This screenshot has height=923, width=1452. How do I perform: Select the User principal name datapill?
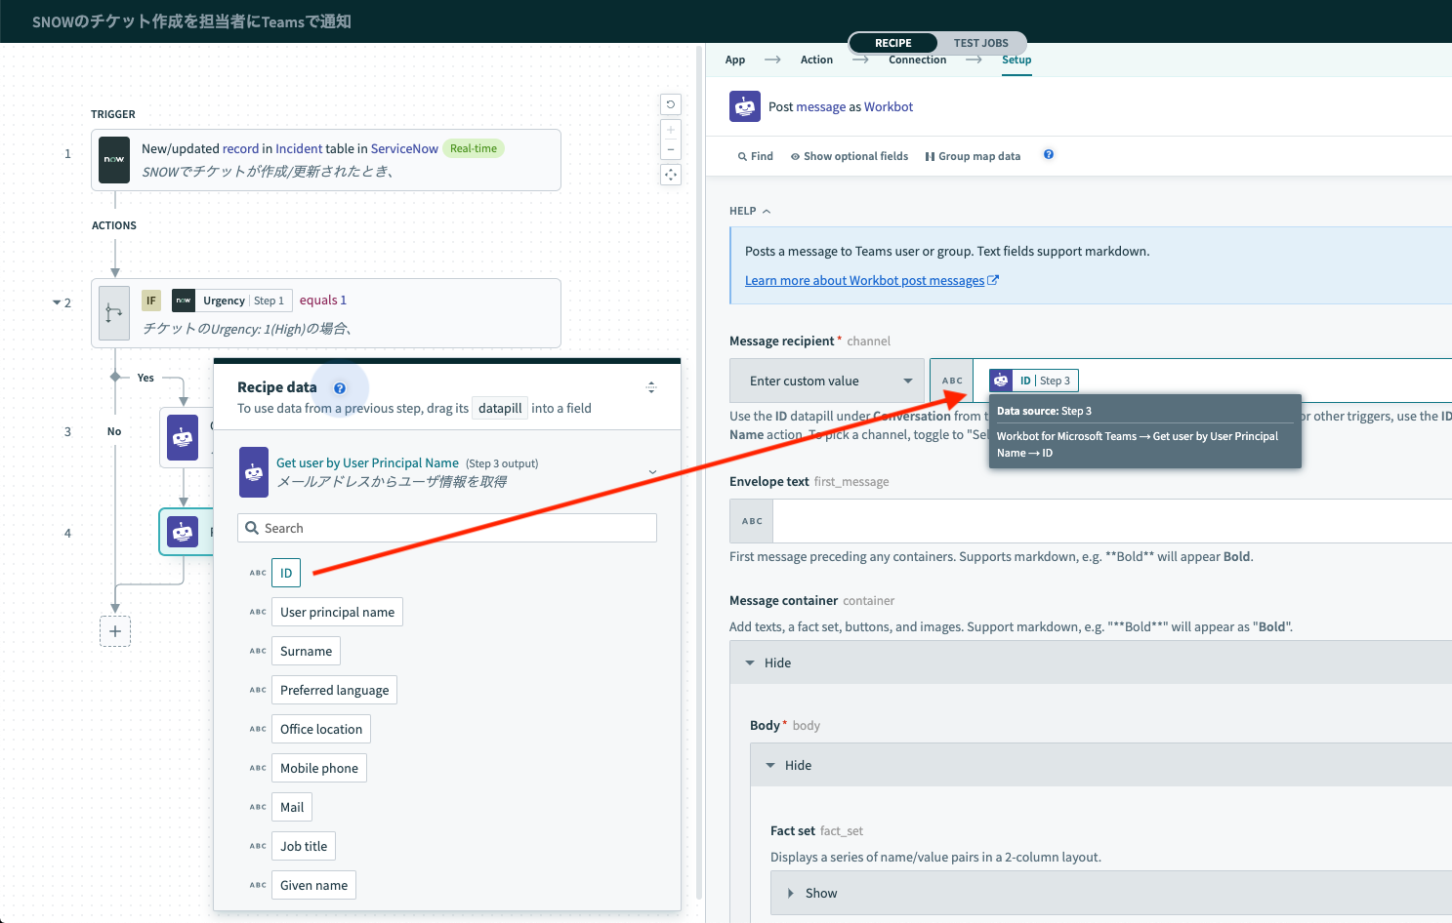[337, 612]
